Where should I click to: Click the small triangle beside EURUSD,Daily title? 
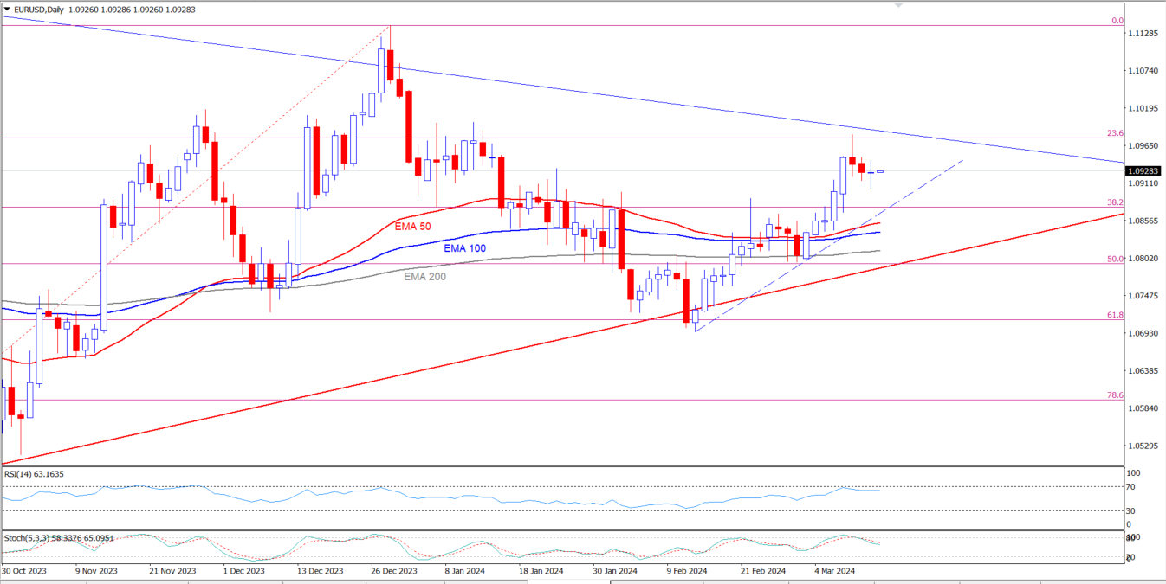[7, 8]
